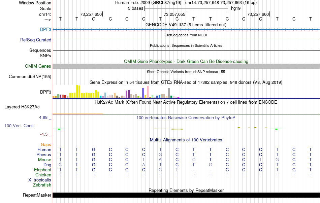Click the tall pink GTEx expression bar
Screen dimensions: 320x203
point(148,92)
